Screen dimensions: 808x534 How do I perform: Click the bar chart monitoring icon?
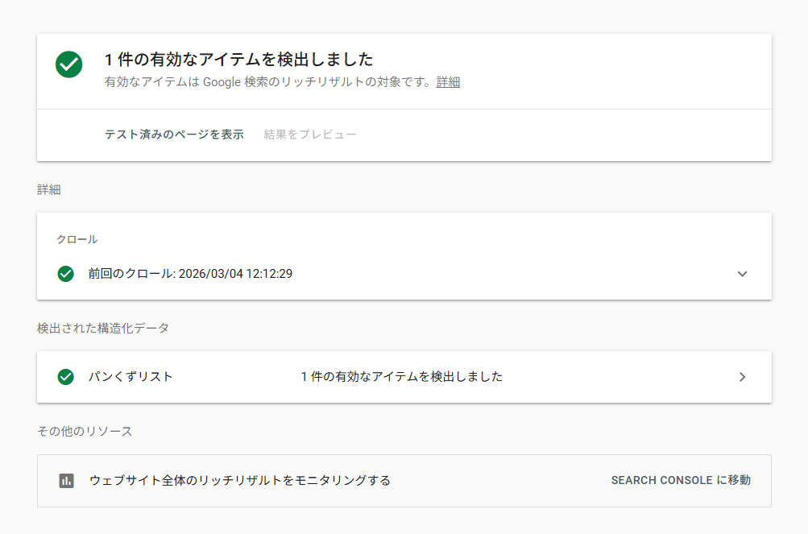click(66, 481)
